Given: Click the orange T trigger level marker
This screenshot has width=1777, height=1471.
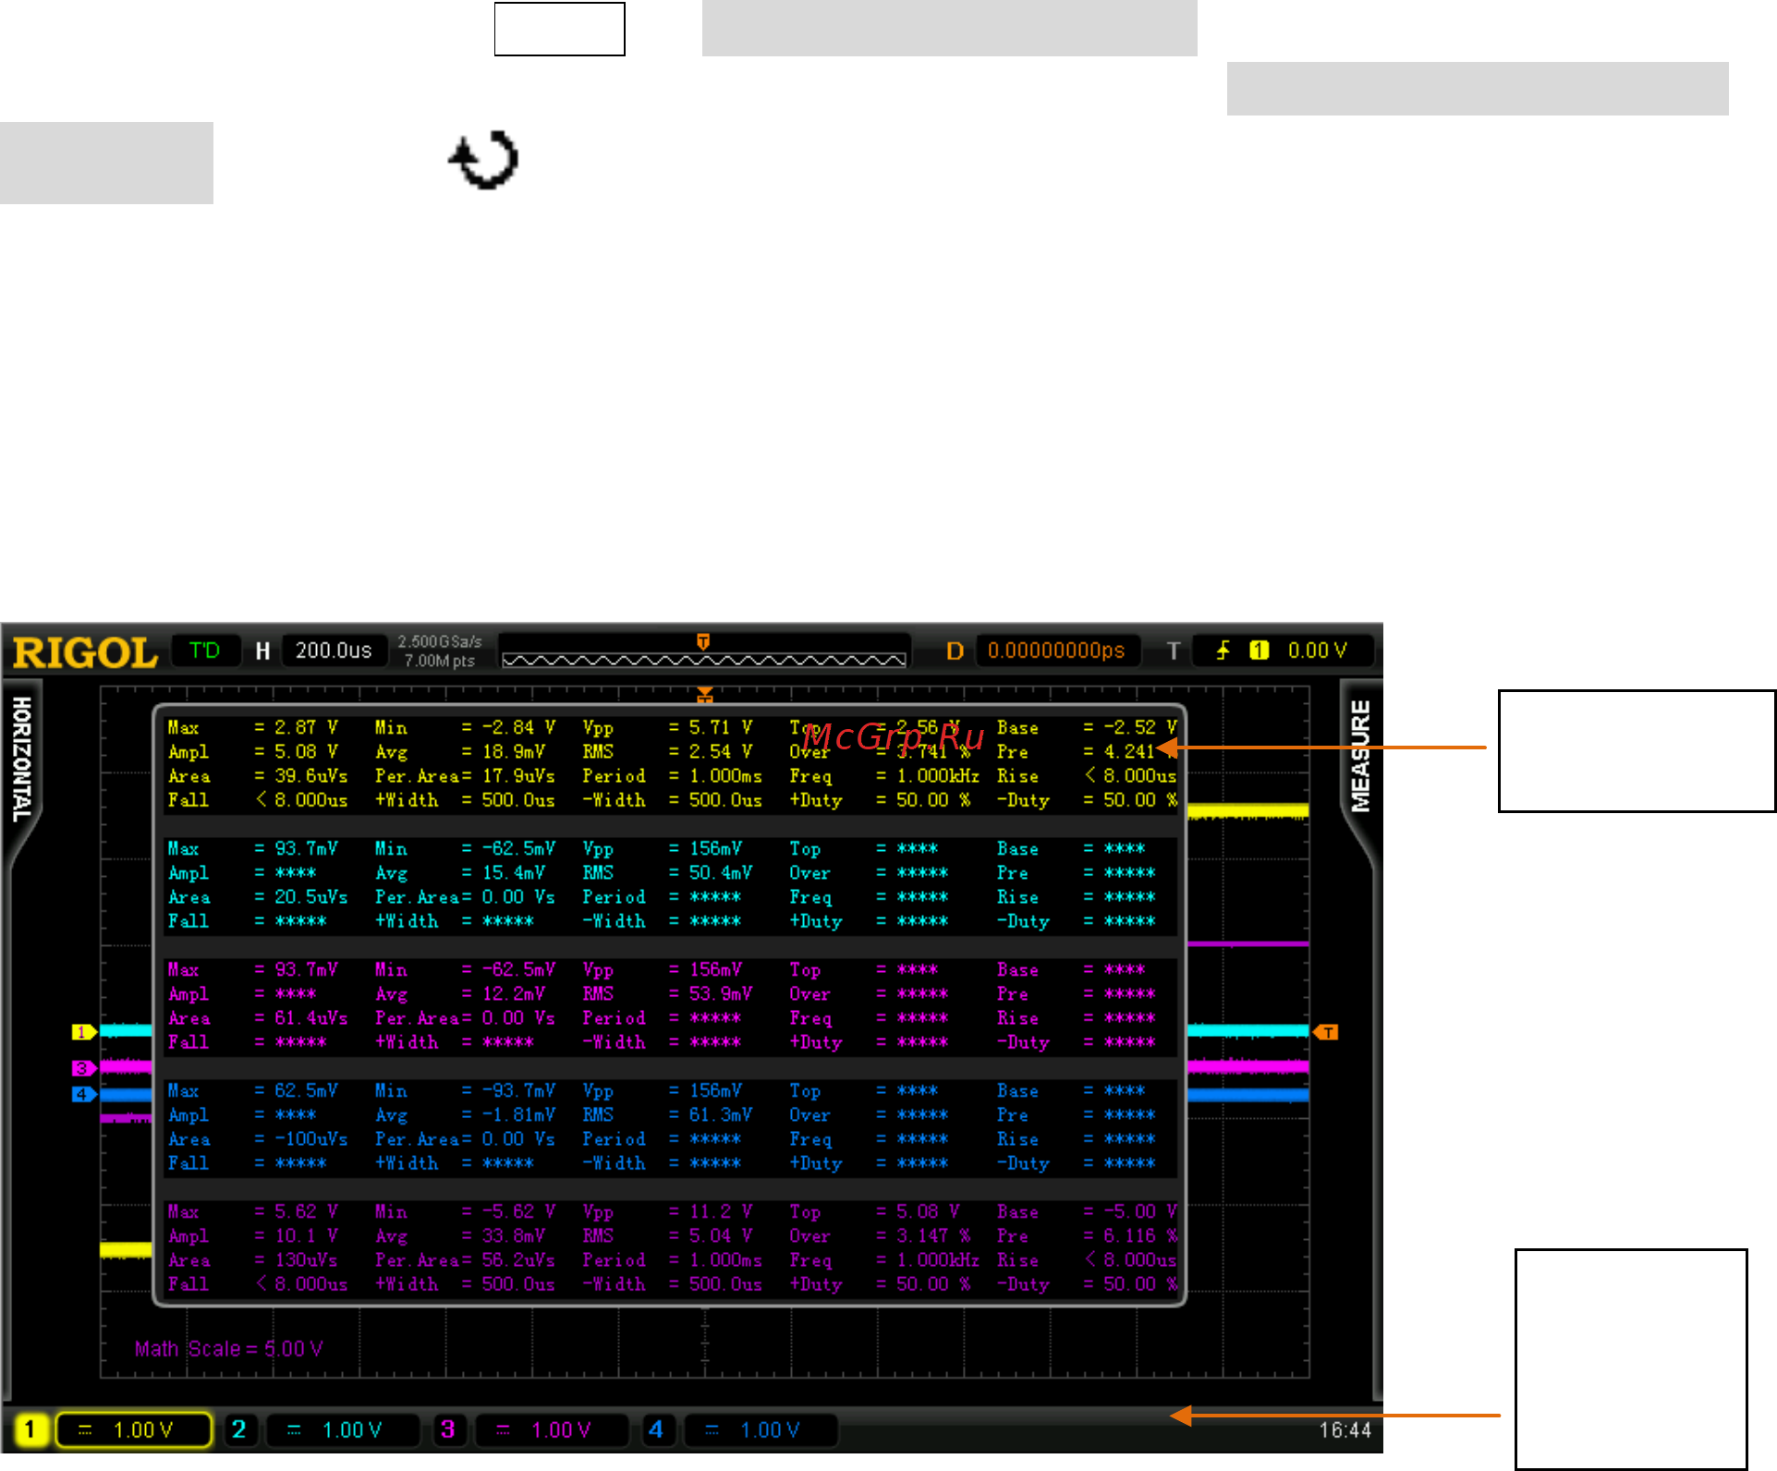Looking at the screenshot, I should tap(1326, 1032).
